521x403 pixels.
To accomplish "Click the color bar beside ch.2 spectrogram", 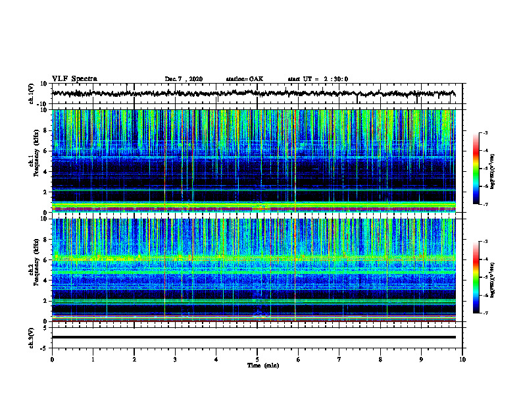I will [x=476, y=277].
